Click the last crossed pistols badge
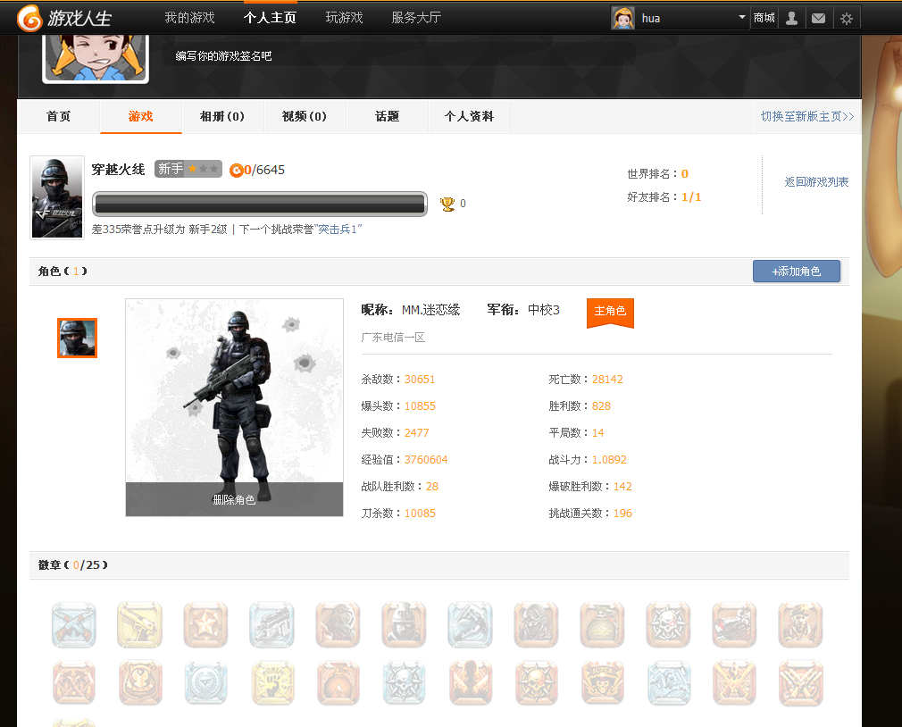902x727 pixels. 800,682
